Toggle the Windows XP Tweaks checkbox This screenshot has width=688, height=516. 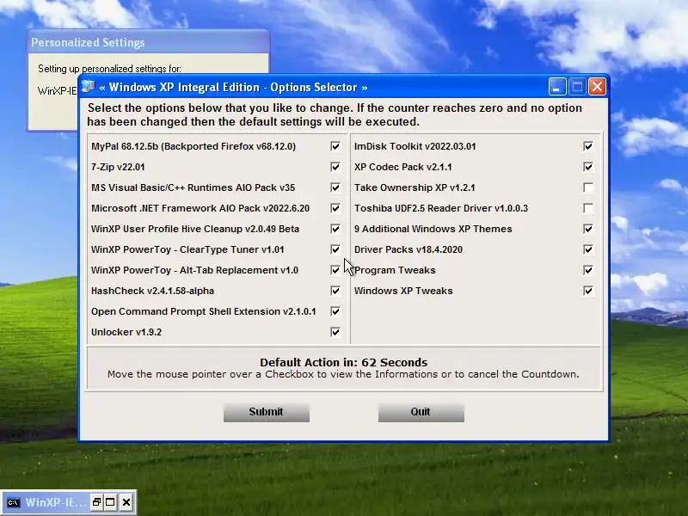[588, 291]
